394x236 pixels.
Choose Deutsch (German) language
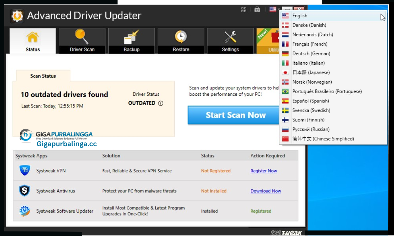333,54
